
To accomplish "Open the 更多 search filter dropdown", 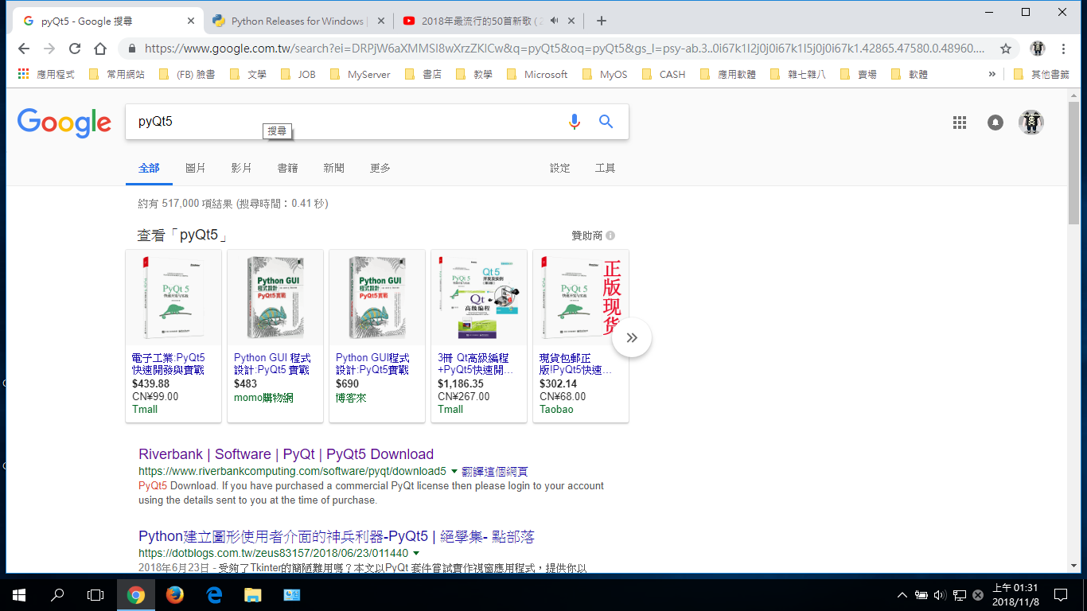I will point(380,168).
